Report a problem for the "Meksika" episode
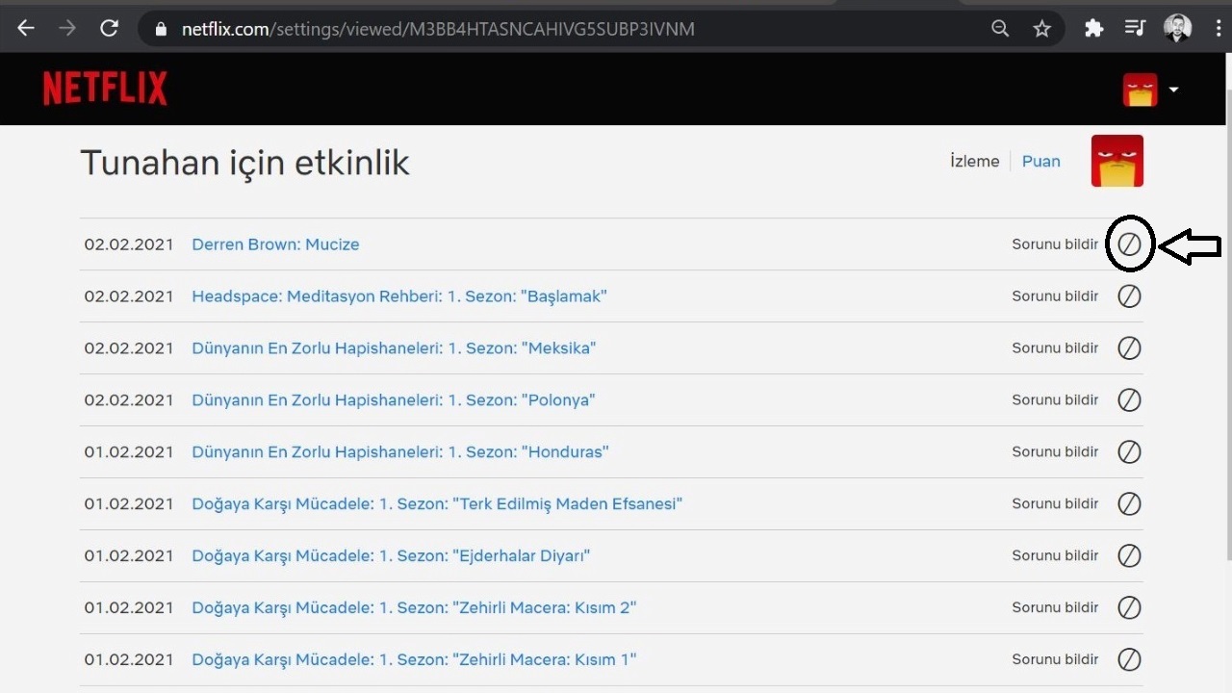 click(1055, 348)
